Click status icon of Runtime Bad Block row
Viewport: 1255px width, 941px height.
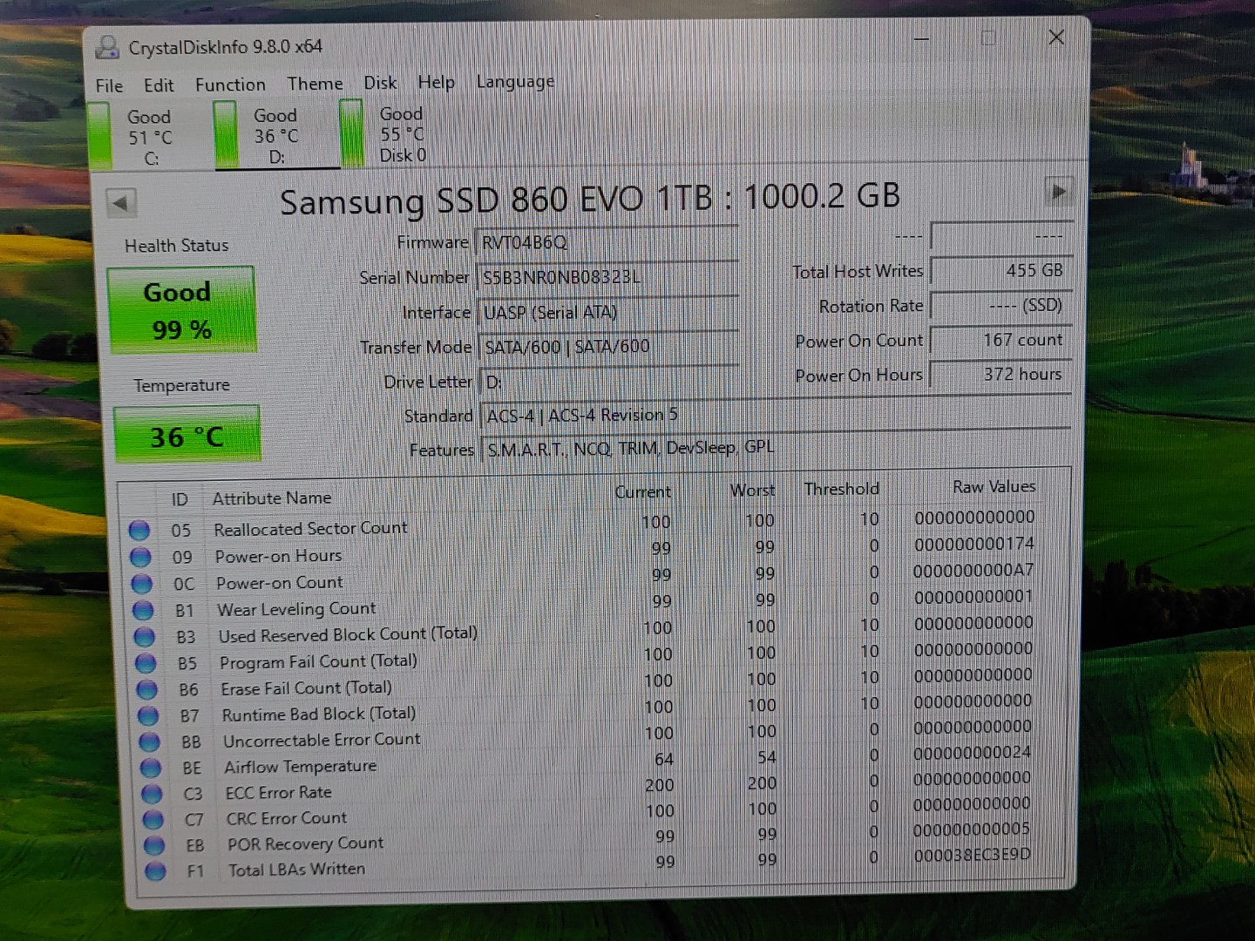tap(149, 715)
